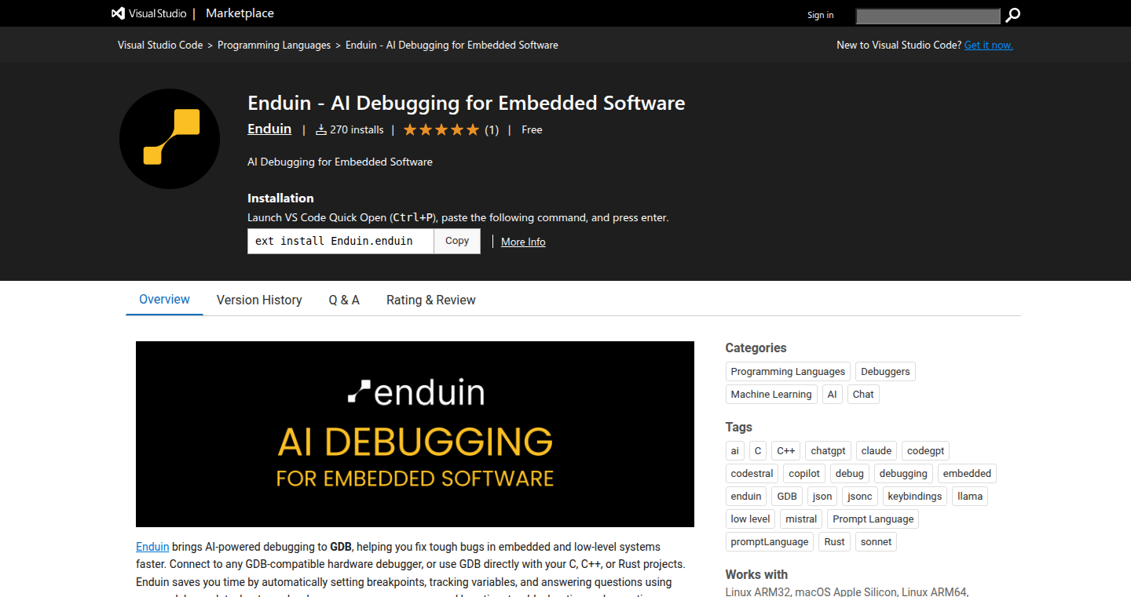This screenshot has height=597, width=1131.
Task: Click the search magnifier icon
Action: pyautogui.click(x=1013, y=15)
